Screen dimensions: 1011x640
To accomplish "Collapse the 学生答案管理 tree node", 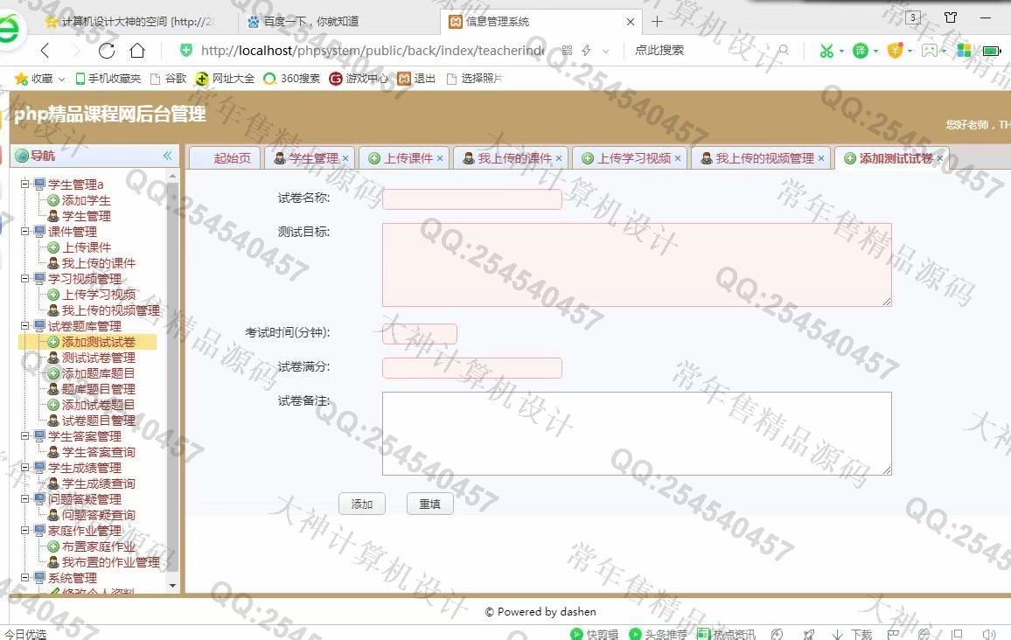I will (24, 435).
